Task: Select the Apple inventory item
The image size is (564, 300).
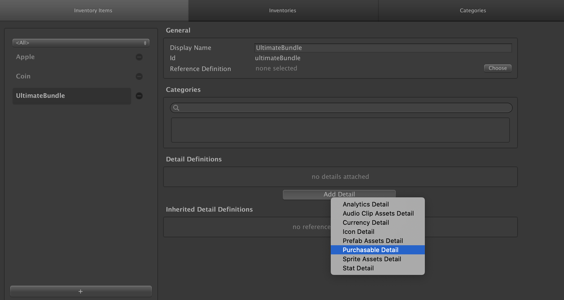Action: 72,57
